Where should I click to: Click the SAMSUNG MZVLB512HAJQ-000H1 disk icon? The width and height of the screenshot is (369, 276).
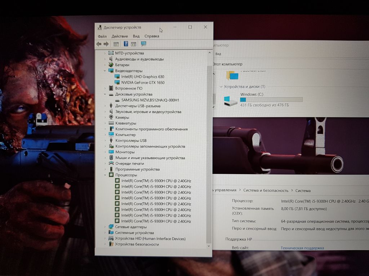pos(117,100)
